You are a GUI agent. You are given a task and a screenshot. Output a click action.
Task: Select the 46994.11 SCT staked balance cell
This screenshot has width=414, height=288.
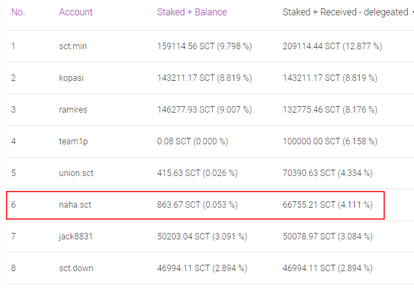point(202,268)
